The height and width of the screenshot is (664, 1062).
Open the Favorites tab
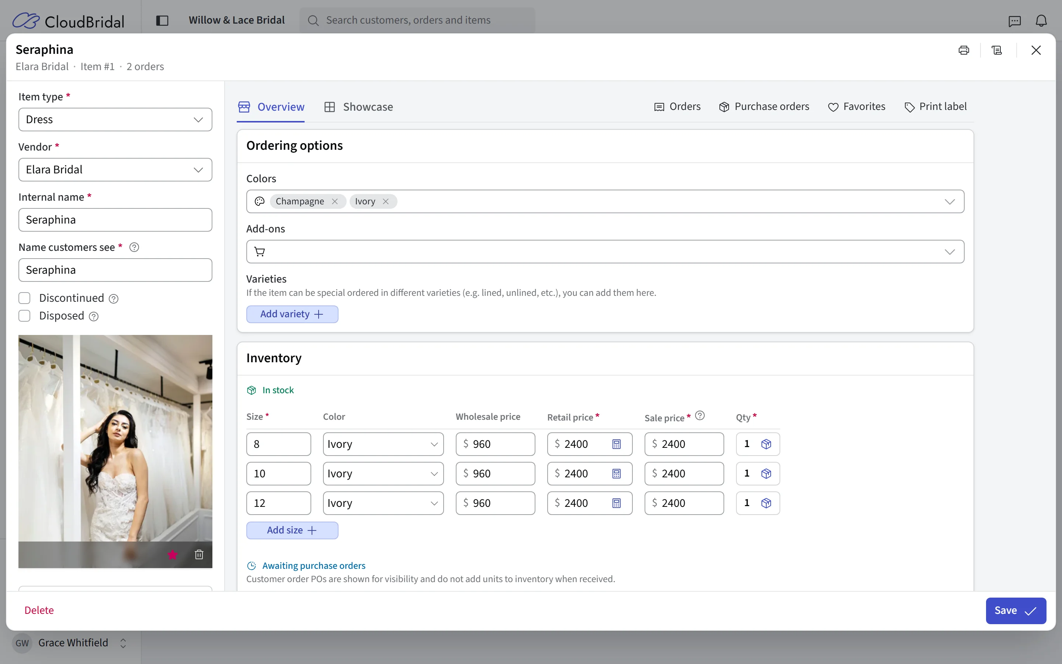[x=857, y=107]
